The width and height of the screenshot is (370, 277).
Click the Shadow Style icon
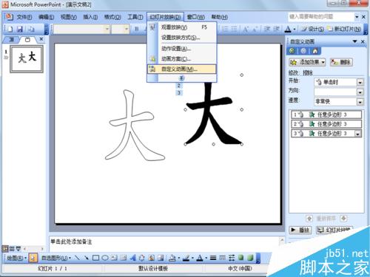tap(241, 258)
